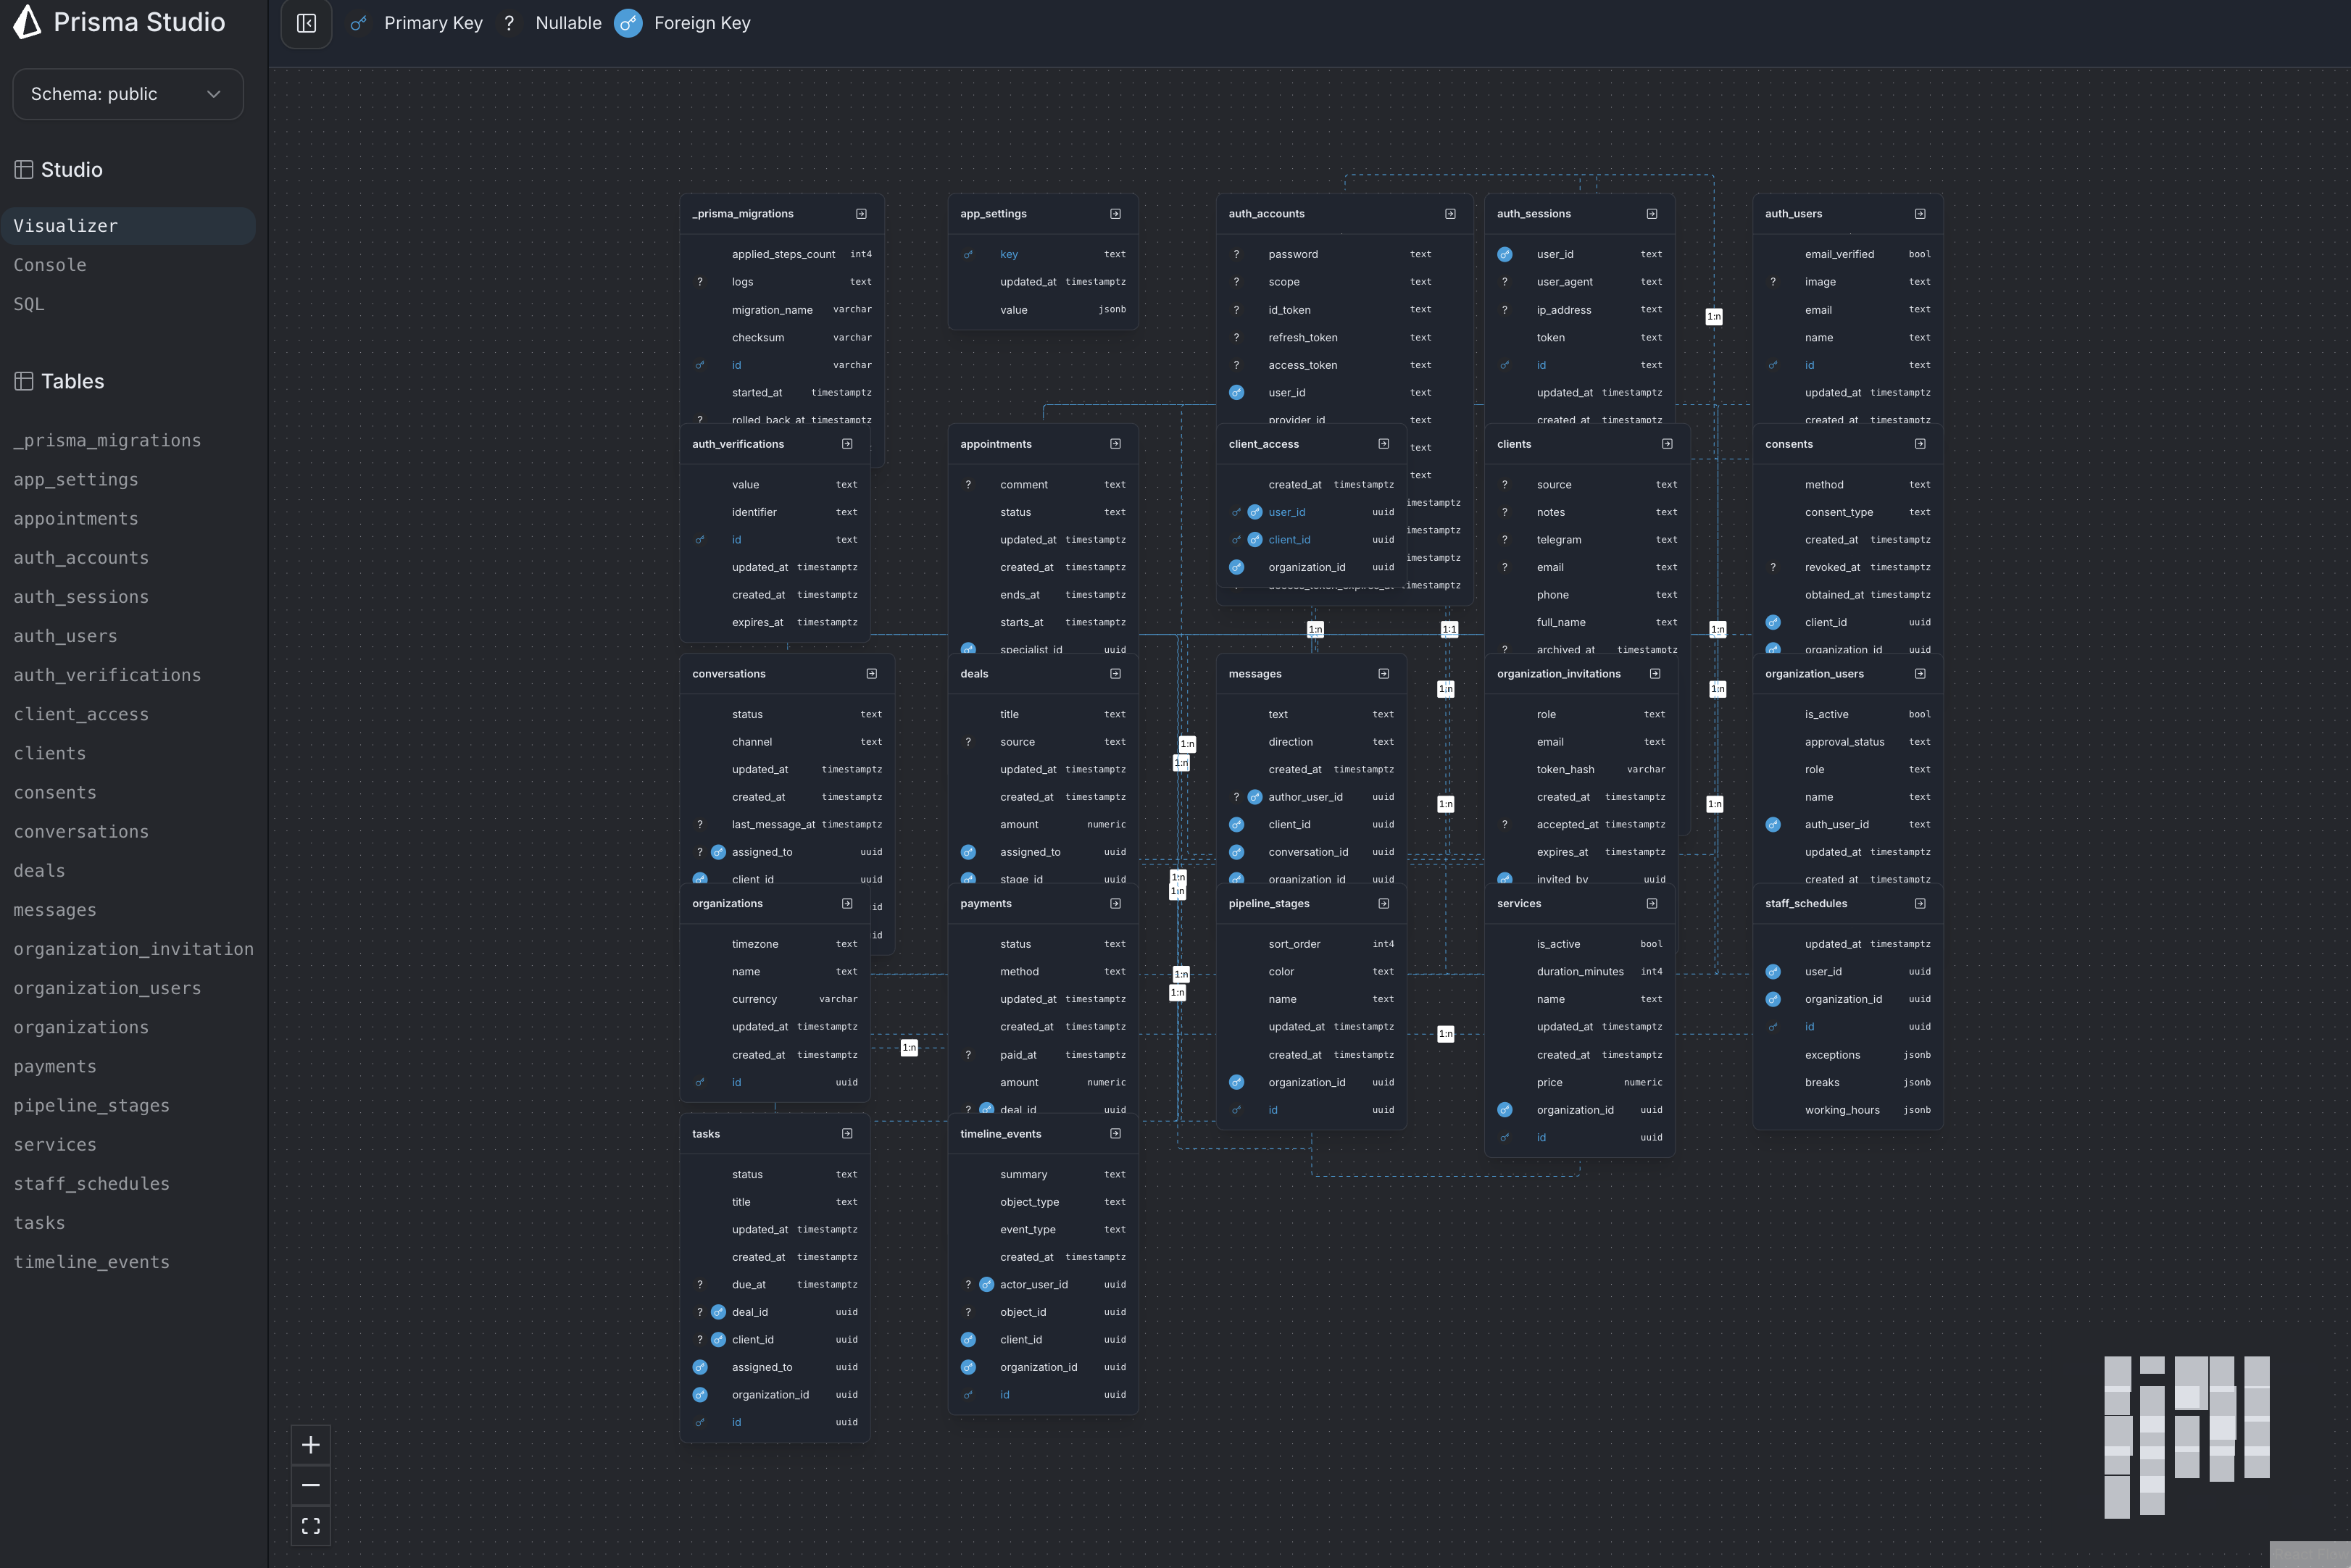The image size is (2351, 1568).
Task: Open auth_users table via its header icon
Action: (1920, 214)
